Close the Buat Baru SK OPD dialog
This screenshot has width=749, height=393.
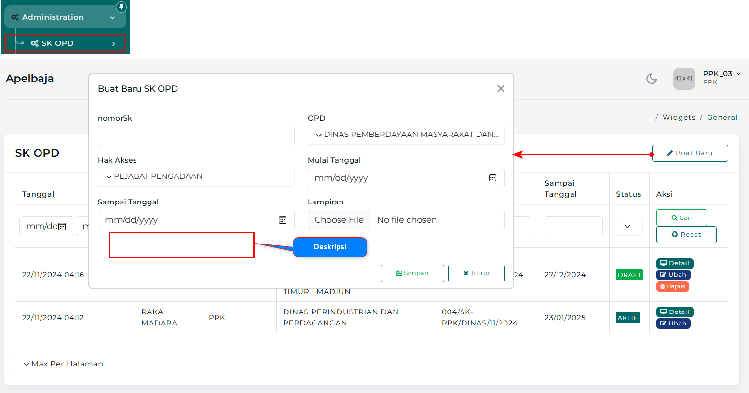click(x=501, y=89)
